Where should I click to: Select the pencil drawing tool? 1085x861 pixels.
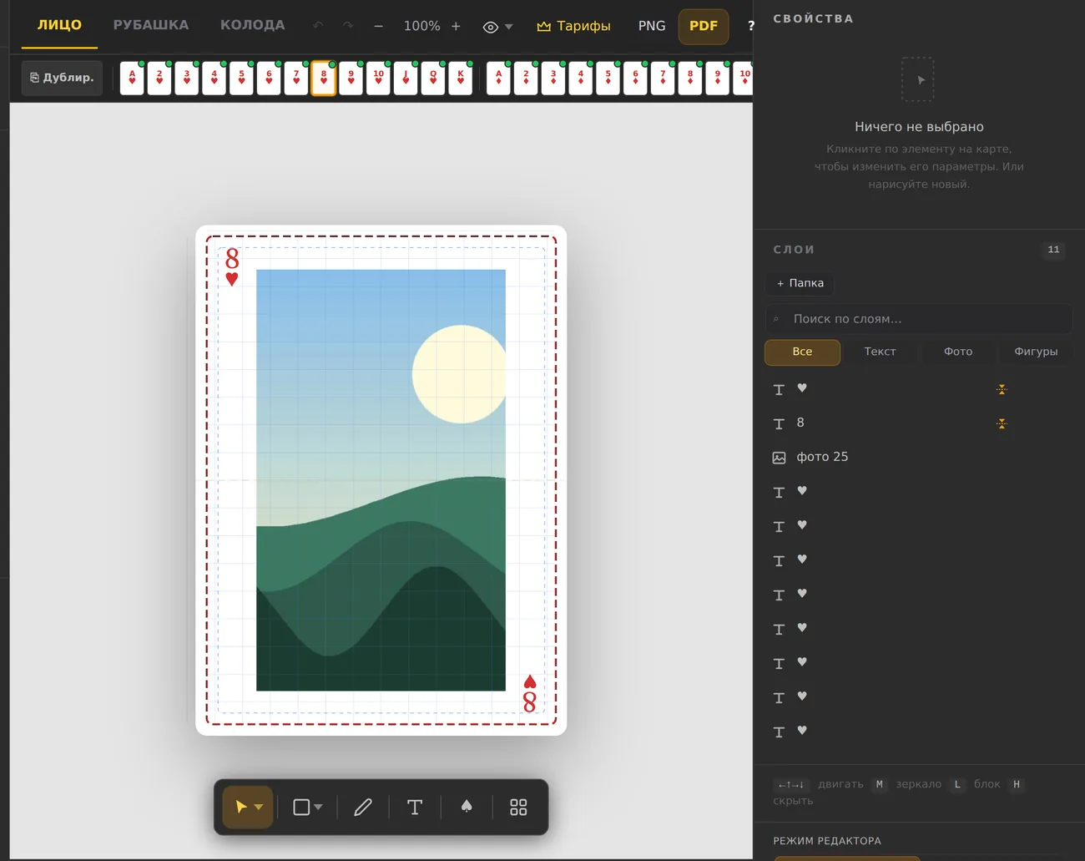point(362,807)
